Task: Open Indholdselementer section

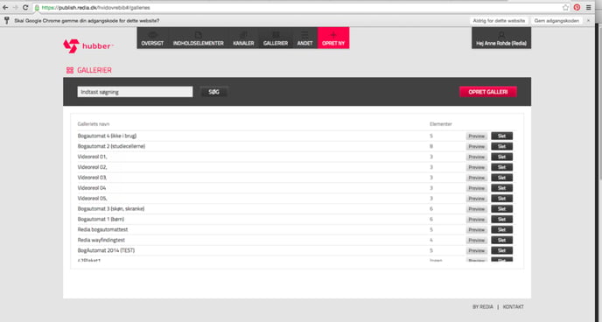Action: [x=198, y=38]
